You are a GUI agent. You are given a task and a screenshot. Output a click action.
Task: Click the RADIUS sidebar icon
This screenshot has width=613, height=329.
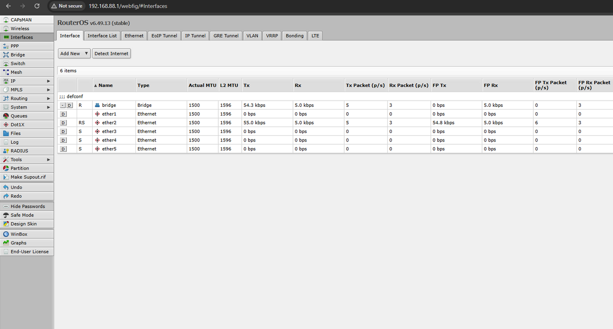(x=6, y=151)
